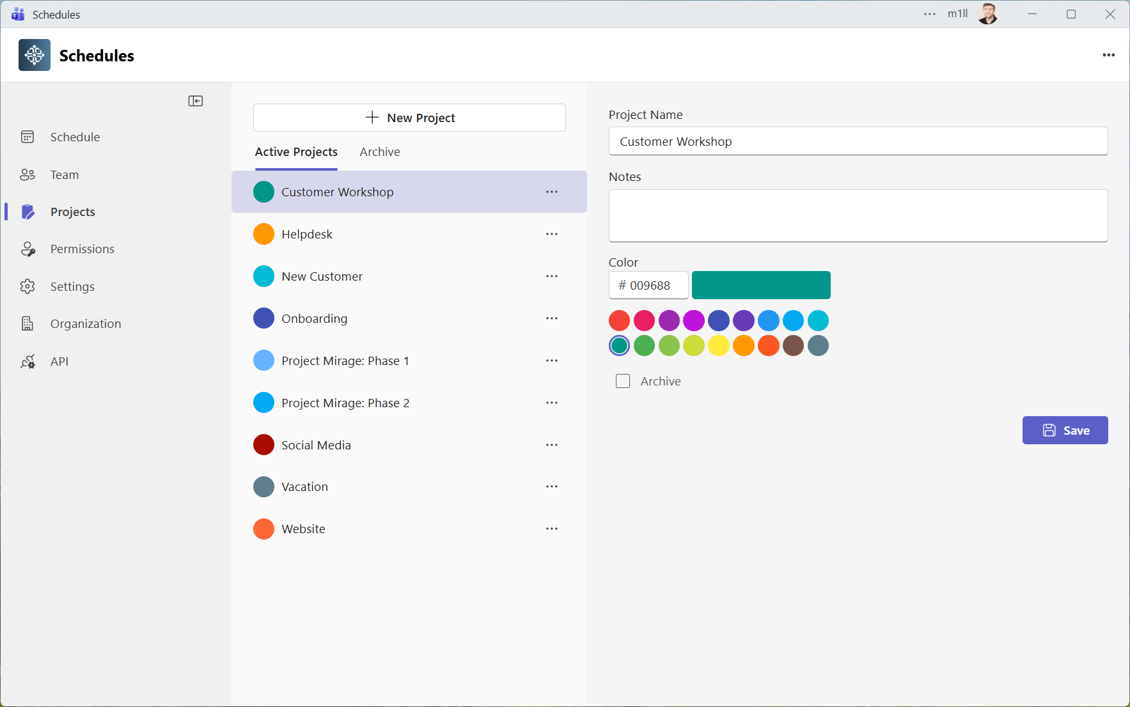Save the project changes
This screenshot has width=1130, height=707.
coord(1065,430)
